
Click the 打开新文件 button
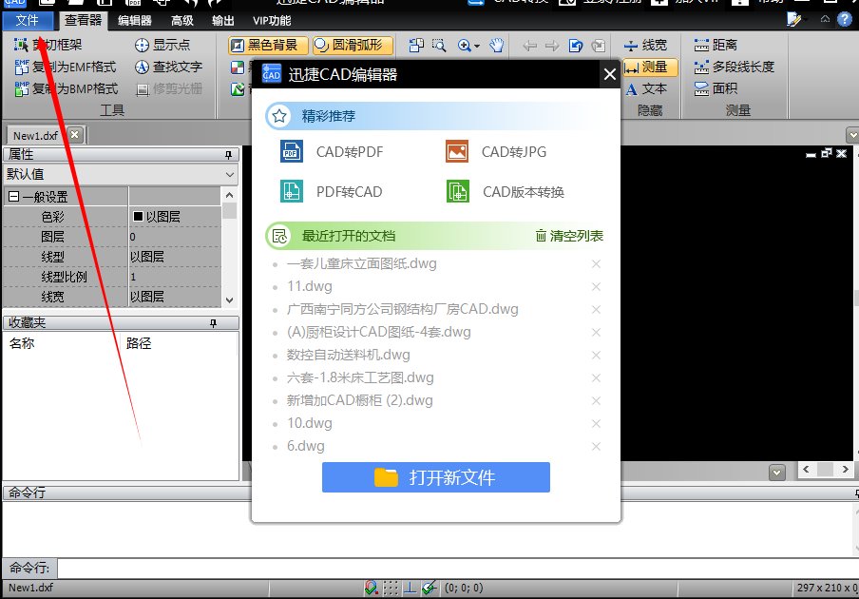pos(435,478)
